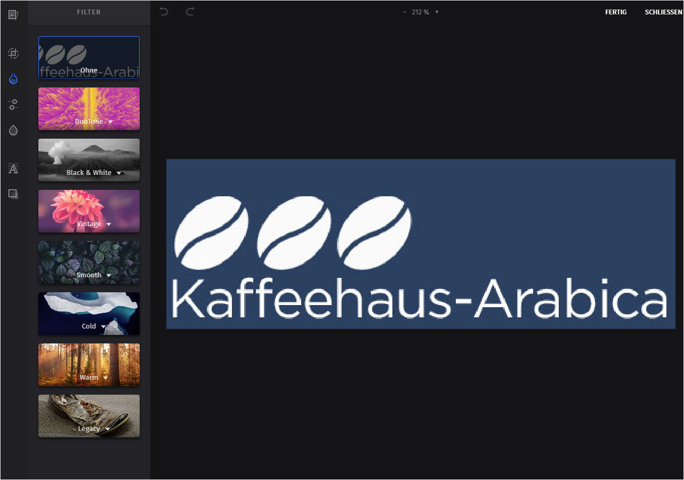
Task: Apply the DuoTone filter
Action: 89,109
